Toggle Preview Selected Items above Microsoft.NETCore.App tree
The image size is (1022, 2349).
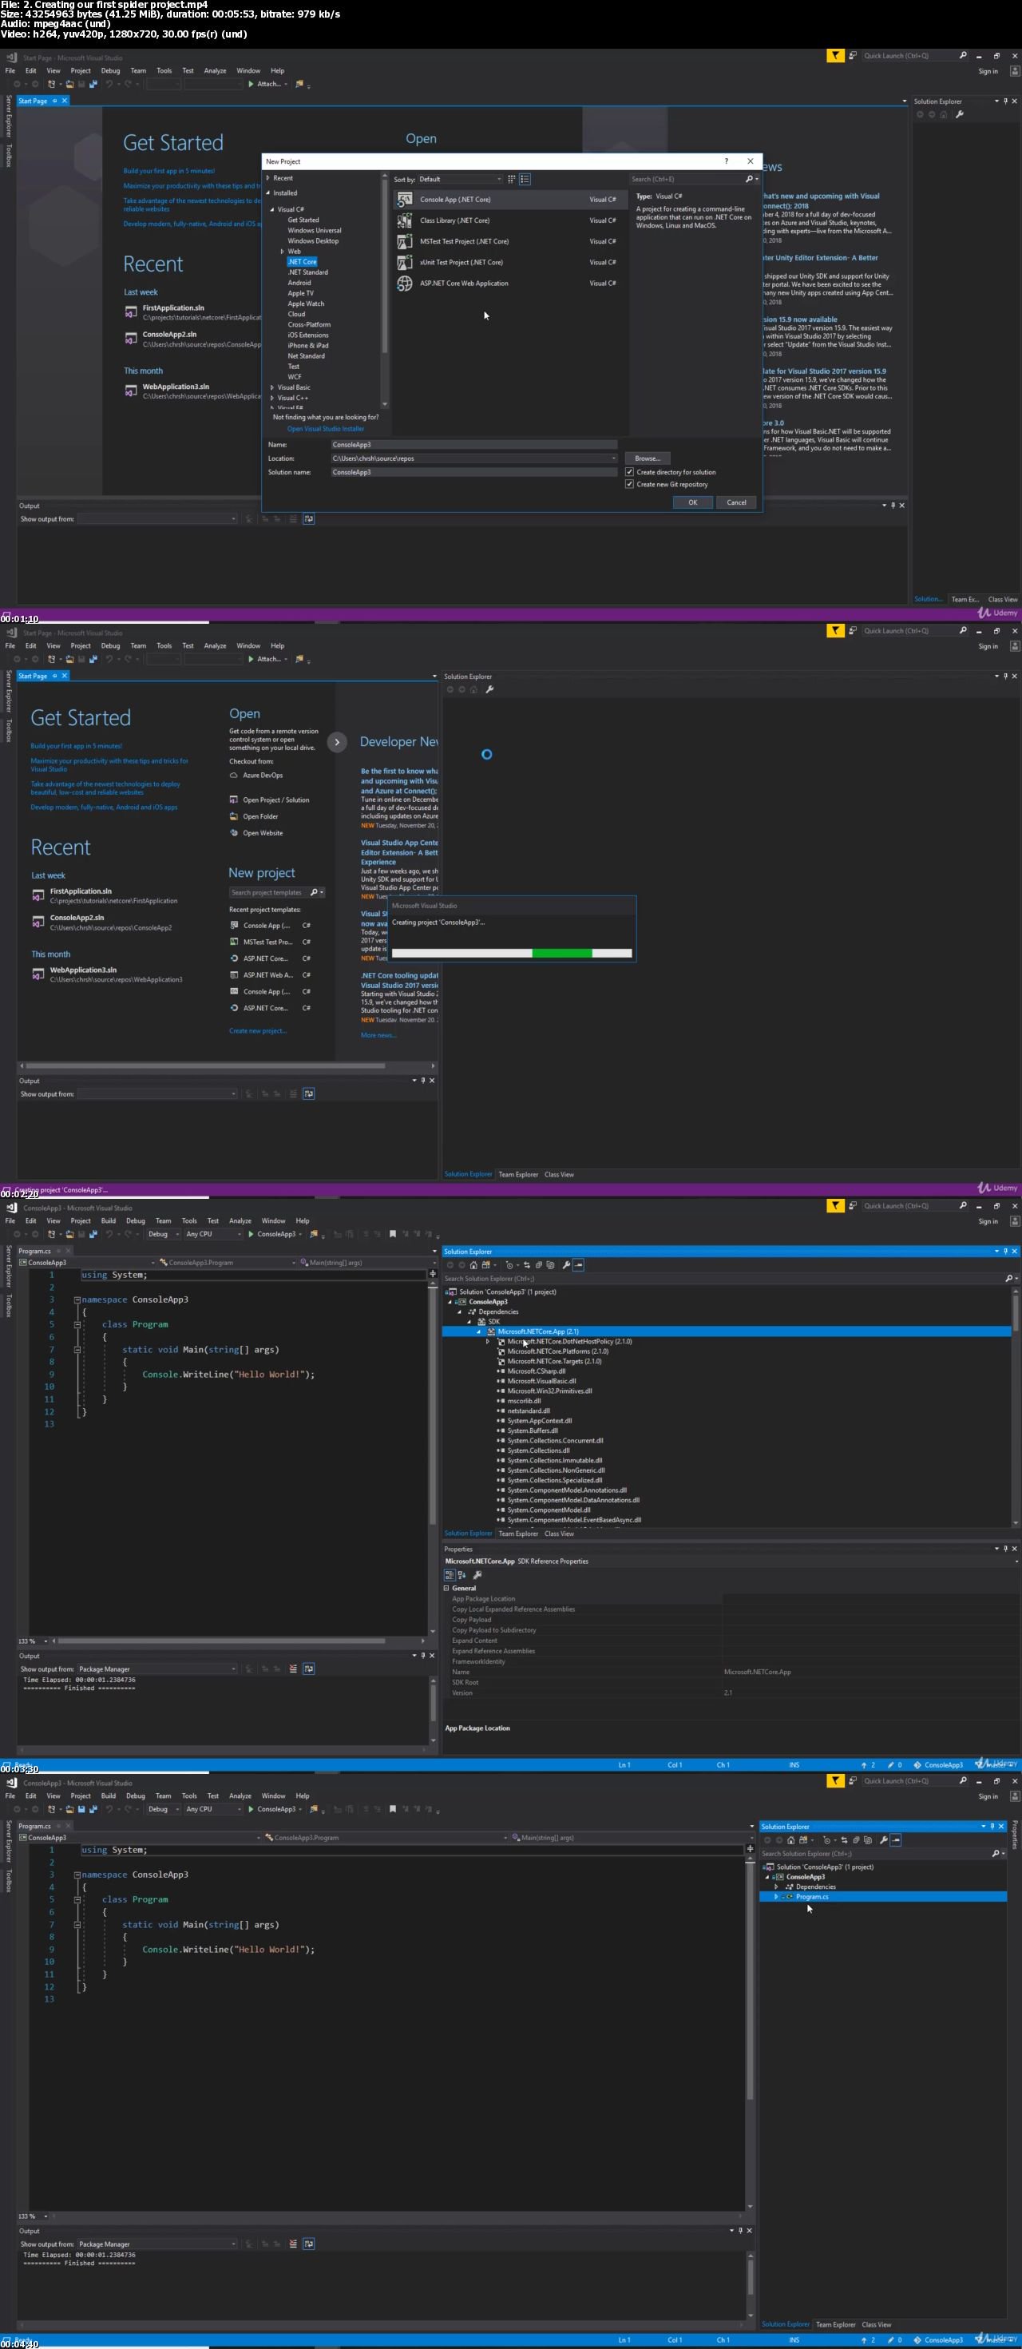(579, 1265)
